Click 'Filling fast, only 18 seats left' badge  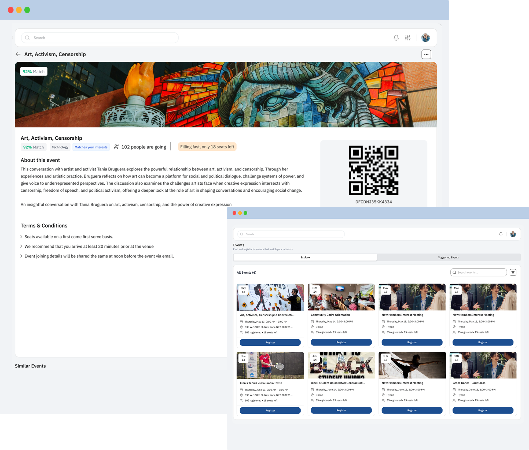(x=207, y=147)
